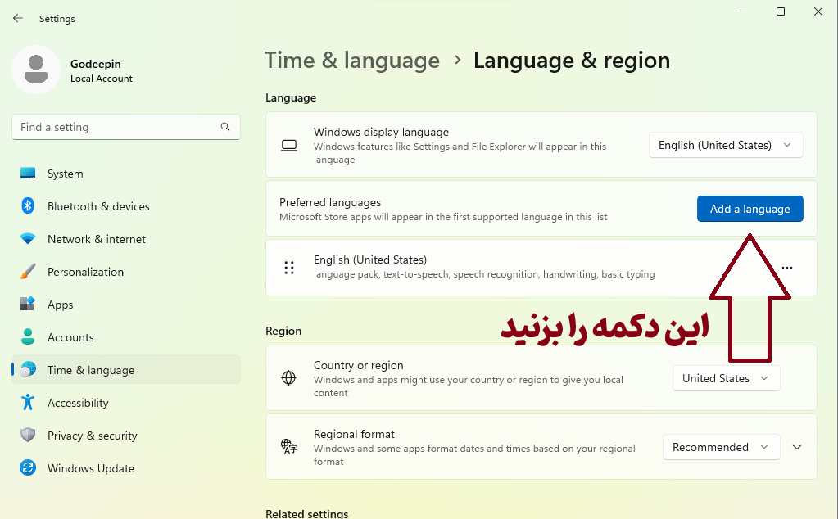Click the Preferred languages heading text
Image resolution: width=838 pixels, height=519 pixels.
330,202
